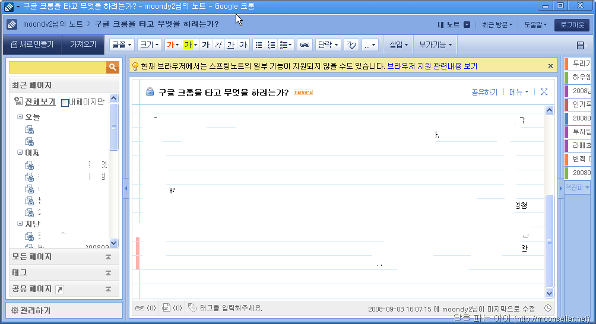The height and width of the screenshot is (324, 596).
Task: Collapse the 지난 tree group
Action: (20, 224)
